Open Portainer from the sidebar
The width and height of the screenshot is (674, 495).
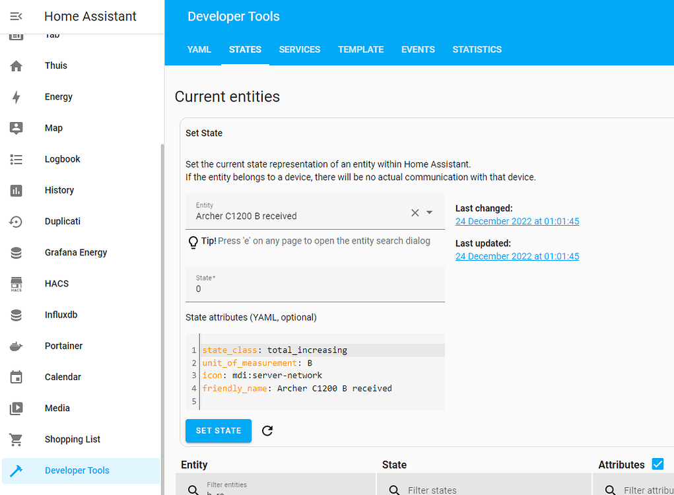[x=63, y=345]
